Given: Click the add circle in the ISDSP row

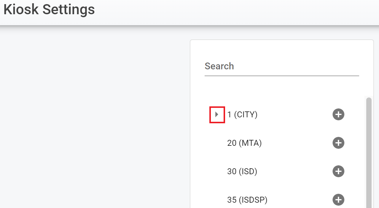Looking at the screenshot, I should coord(338,200).
